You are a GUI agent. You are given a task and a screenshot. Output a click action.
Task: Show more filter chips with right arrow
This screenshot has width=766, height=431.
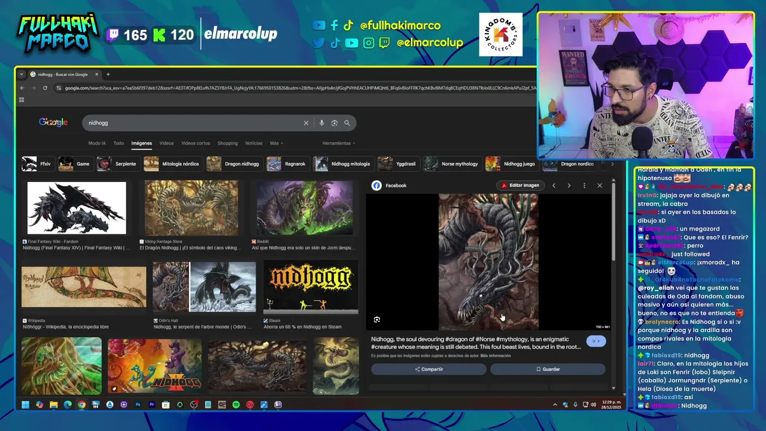(612, 164)
